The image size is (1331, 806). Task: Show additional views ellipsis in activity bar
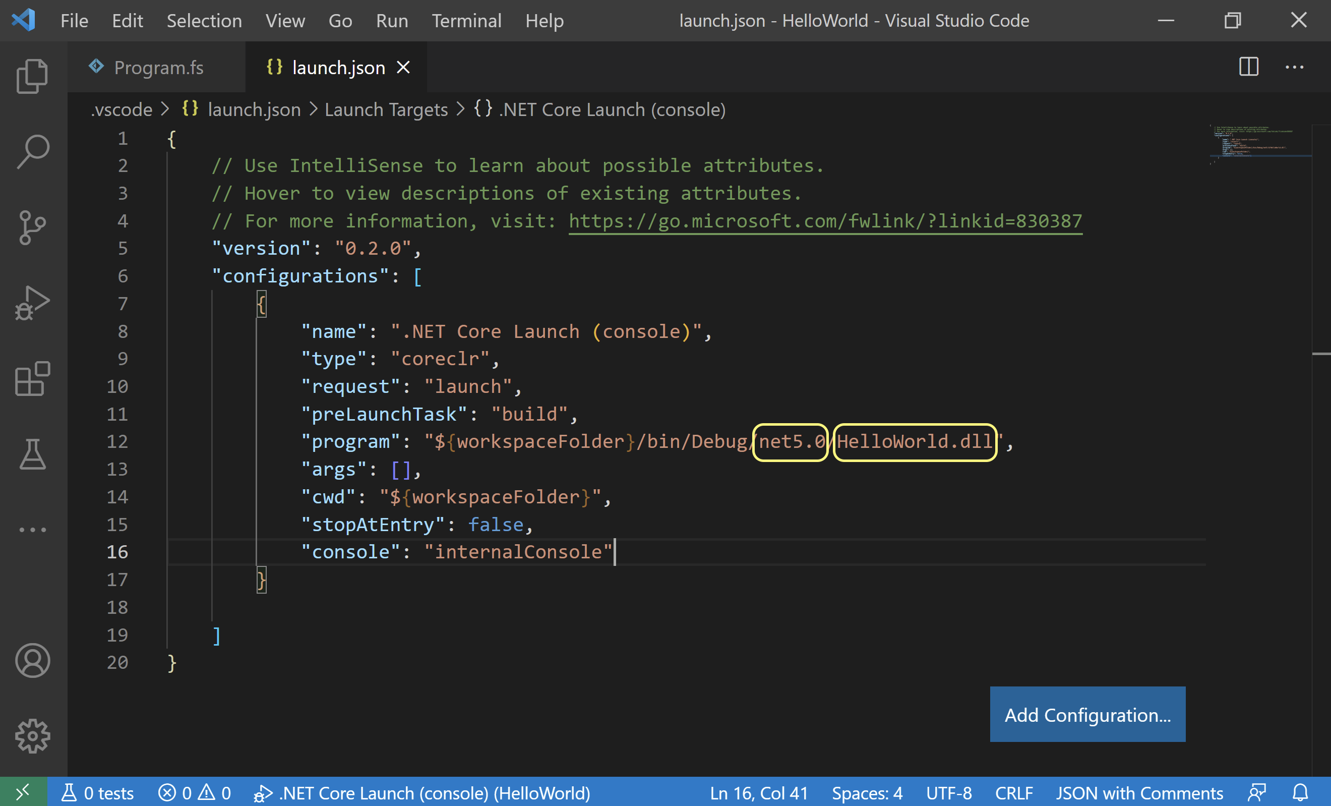(32, 530)
